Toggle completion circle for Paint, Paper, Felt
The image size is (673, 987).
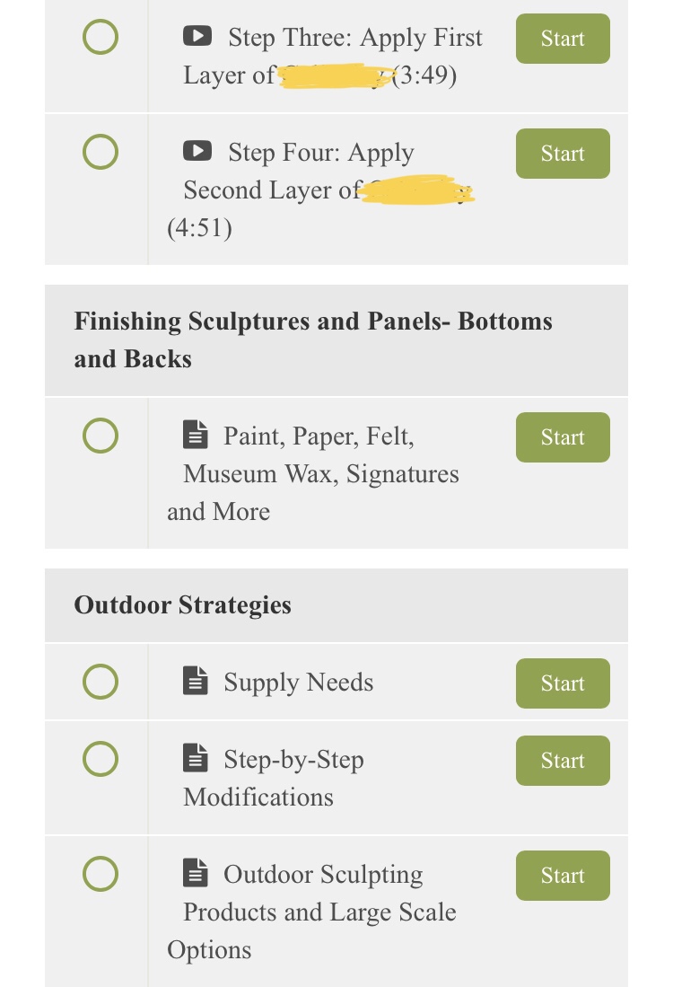click(x=100, y=436)
